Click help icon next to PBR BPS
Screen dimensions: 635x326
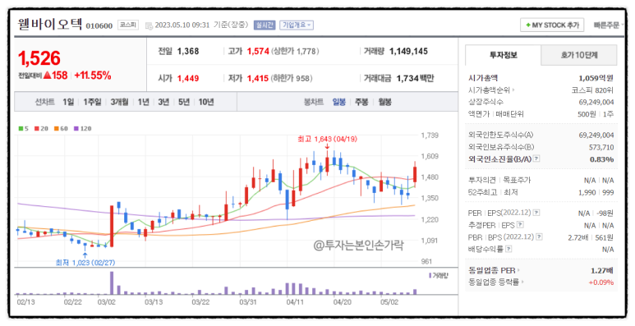(539, 236)
